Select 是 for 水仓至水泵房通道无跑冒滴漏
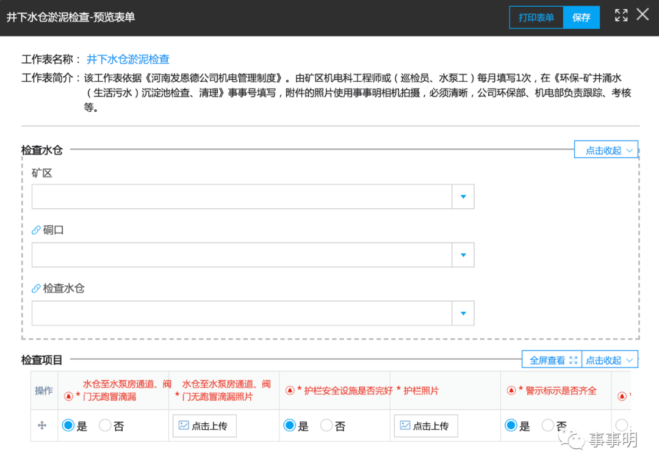This screenshot has height=469, width=659. [x=68, y=425]
